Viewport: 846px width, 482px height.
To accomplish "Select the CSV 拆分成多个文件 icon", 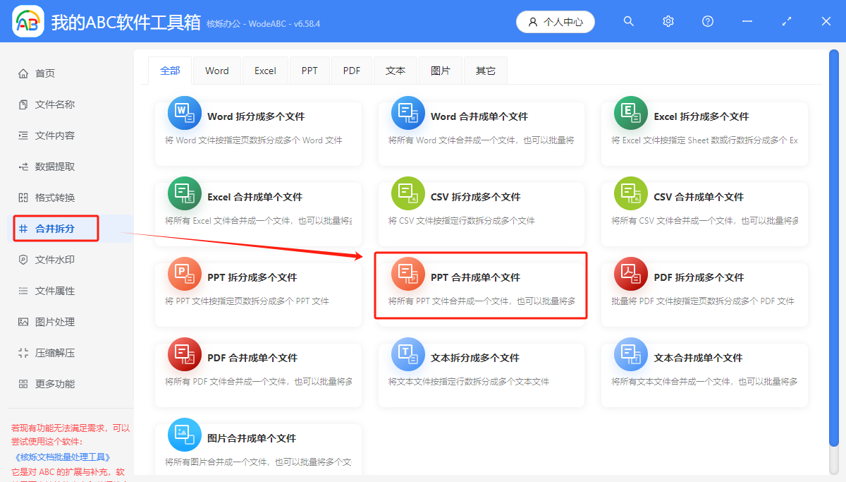I will 407,193.
